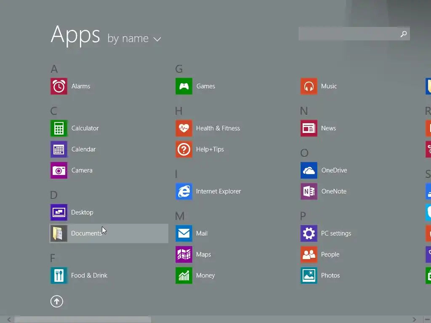
Task: Open the Games app icon
Action: 184,86
